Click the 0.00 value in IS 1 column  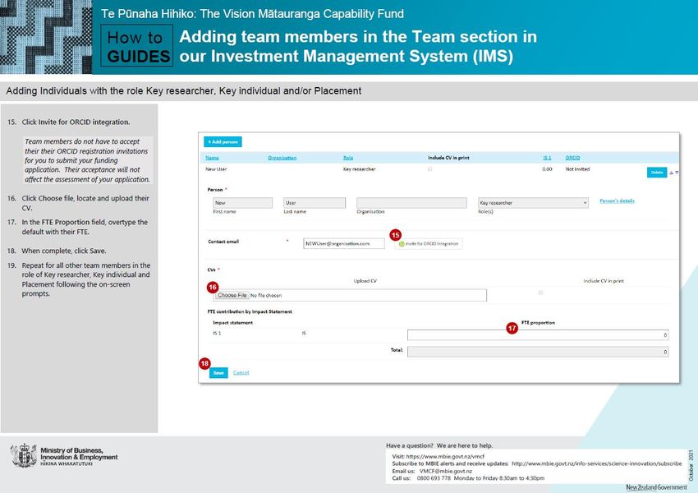coord(547,169)
